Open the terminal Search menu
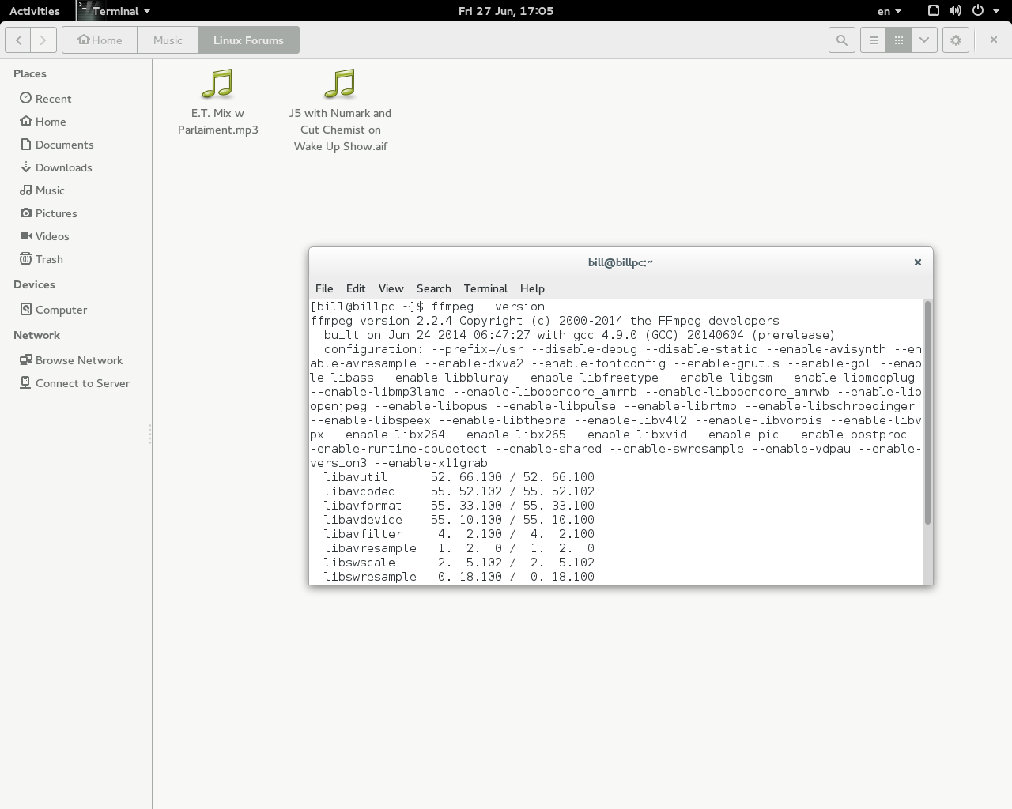Screen dimensions: 1012x809 (x=434, y=288)
